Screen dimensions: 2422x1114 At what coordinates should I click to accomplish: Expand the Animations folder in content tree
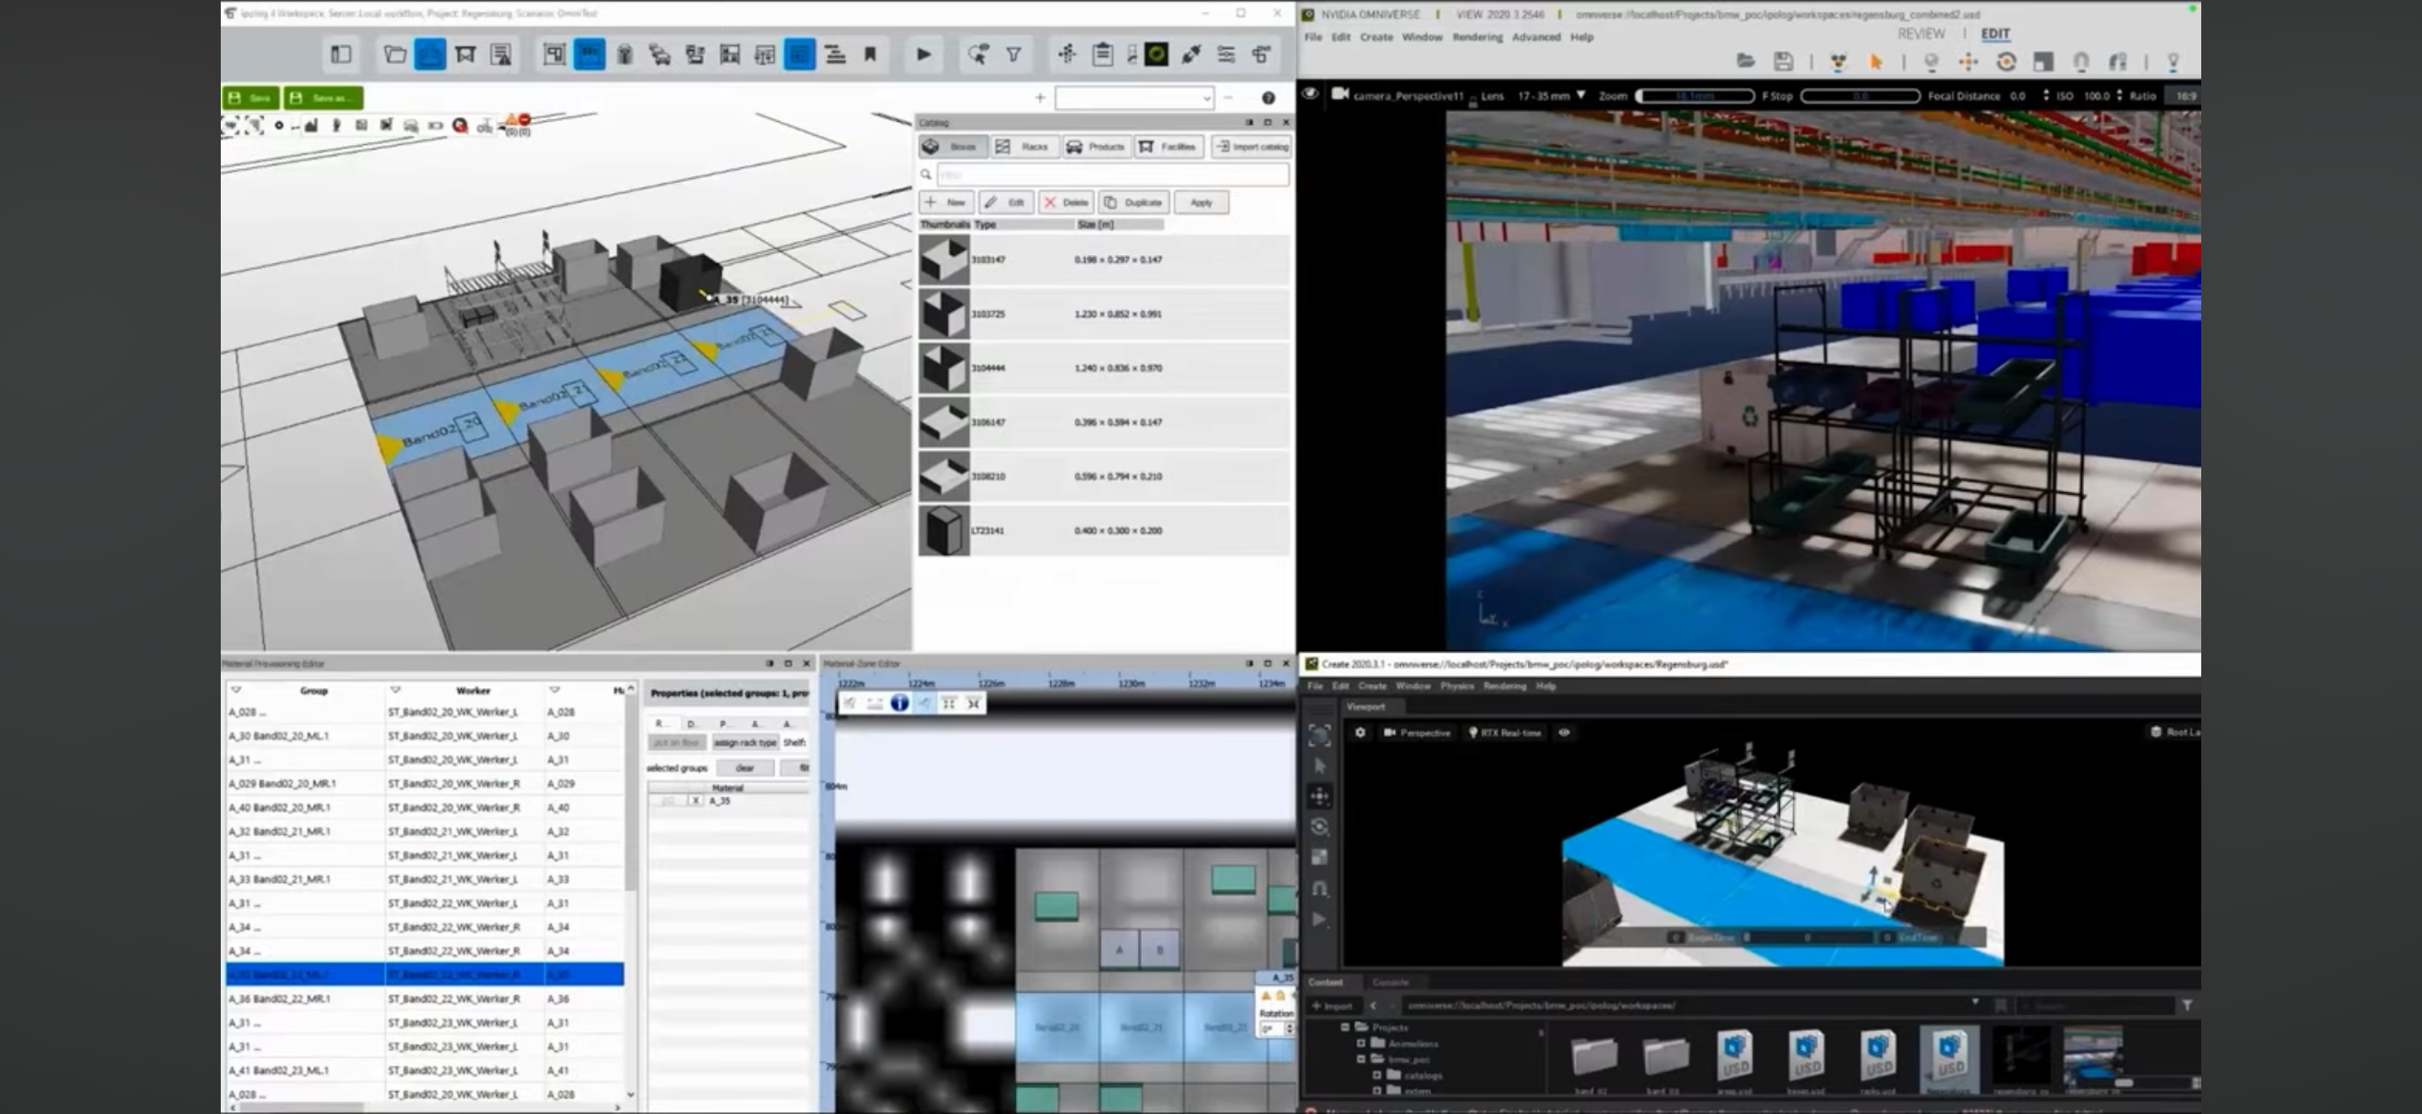pos(1361,1044)
